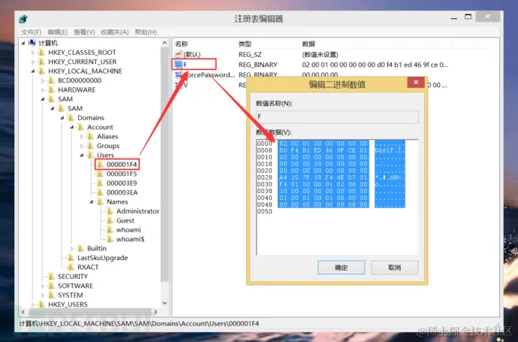Click the registry editor title bar icon
Image resolution: width=518 pixels, height=342 pixels.
coord(23,19)
